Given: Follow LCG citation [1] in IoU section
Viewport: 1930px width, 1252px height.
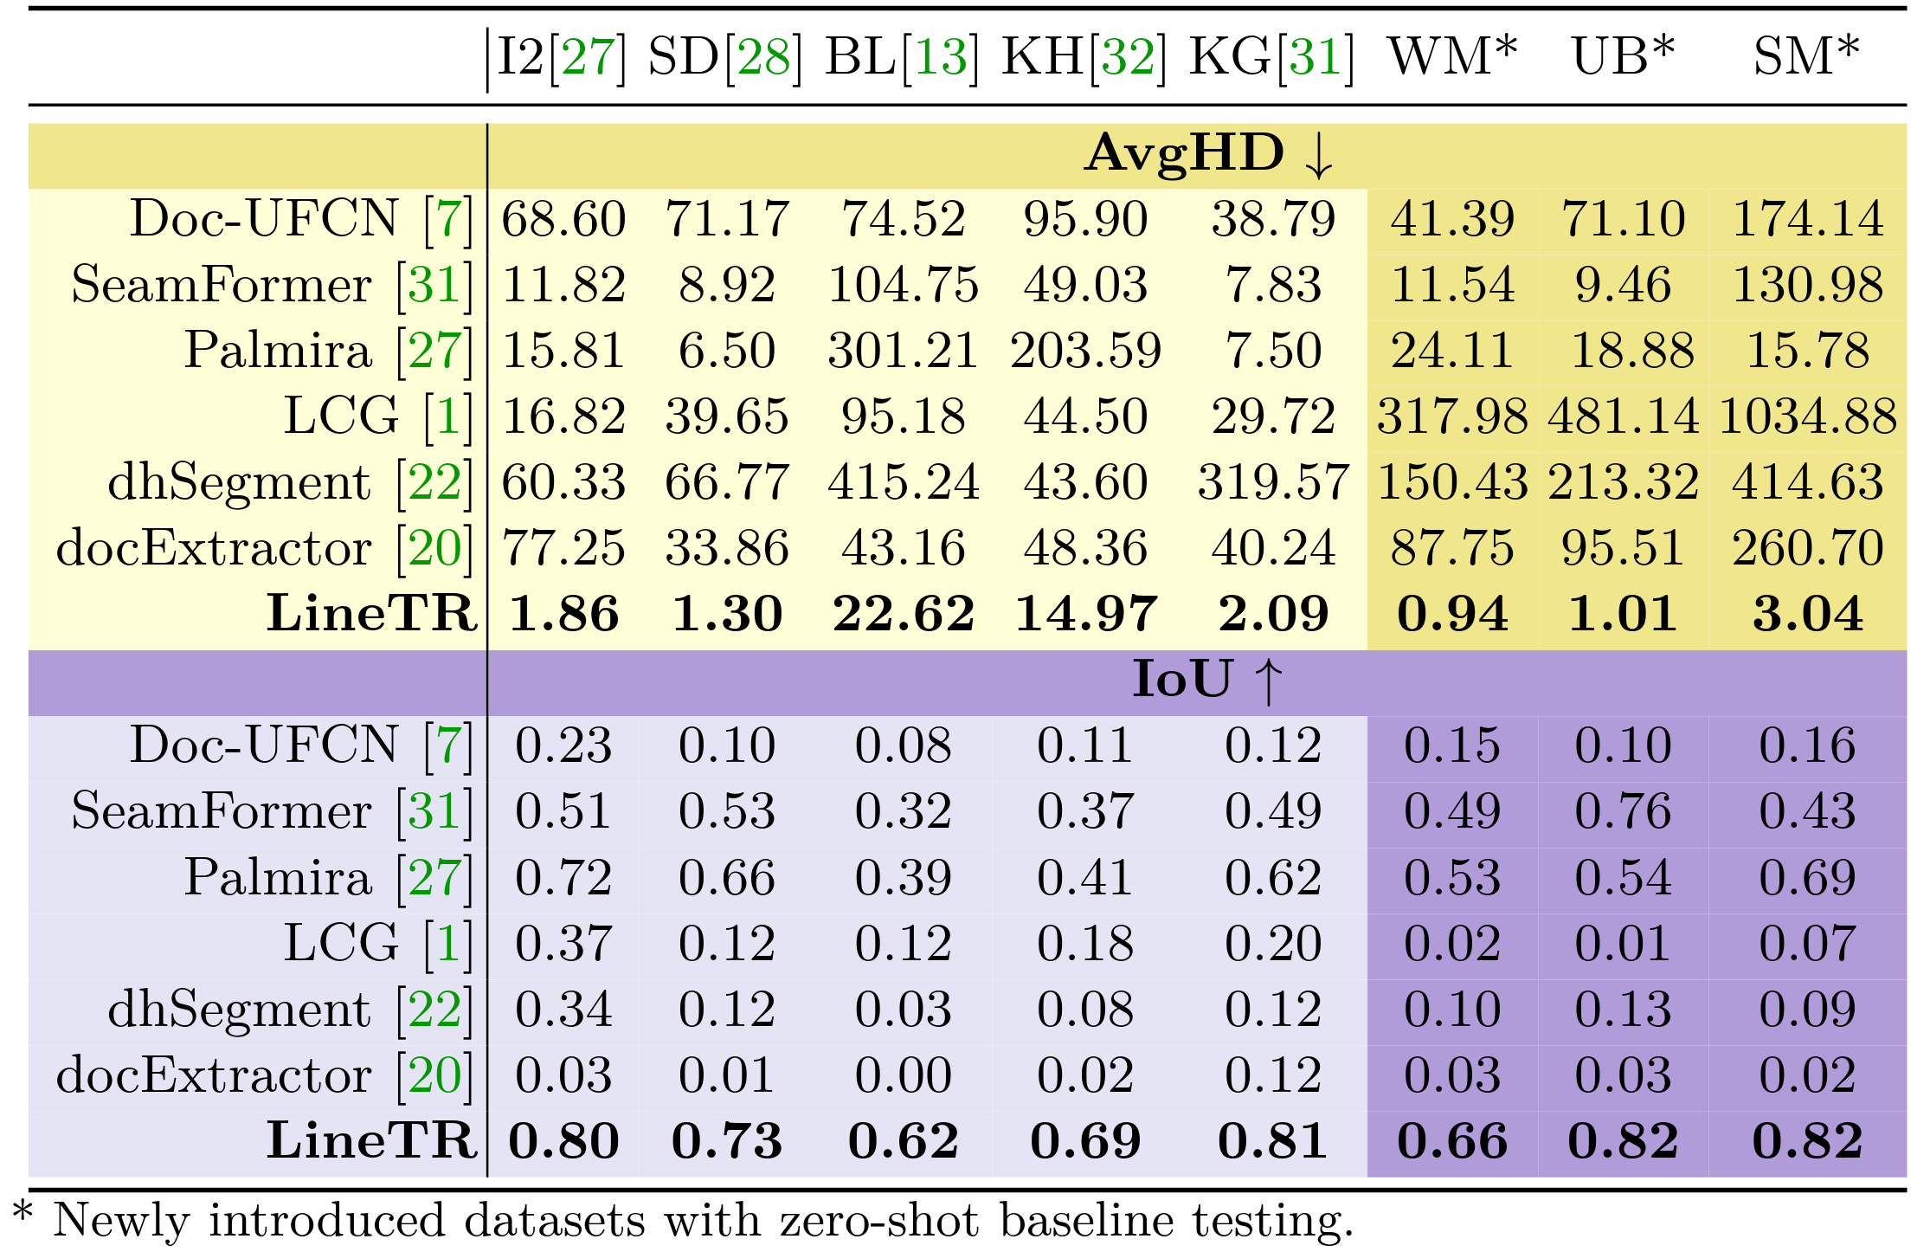Looking at the screenshot, I should click(x=448, y=944).
